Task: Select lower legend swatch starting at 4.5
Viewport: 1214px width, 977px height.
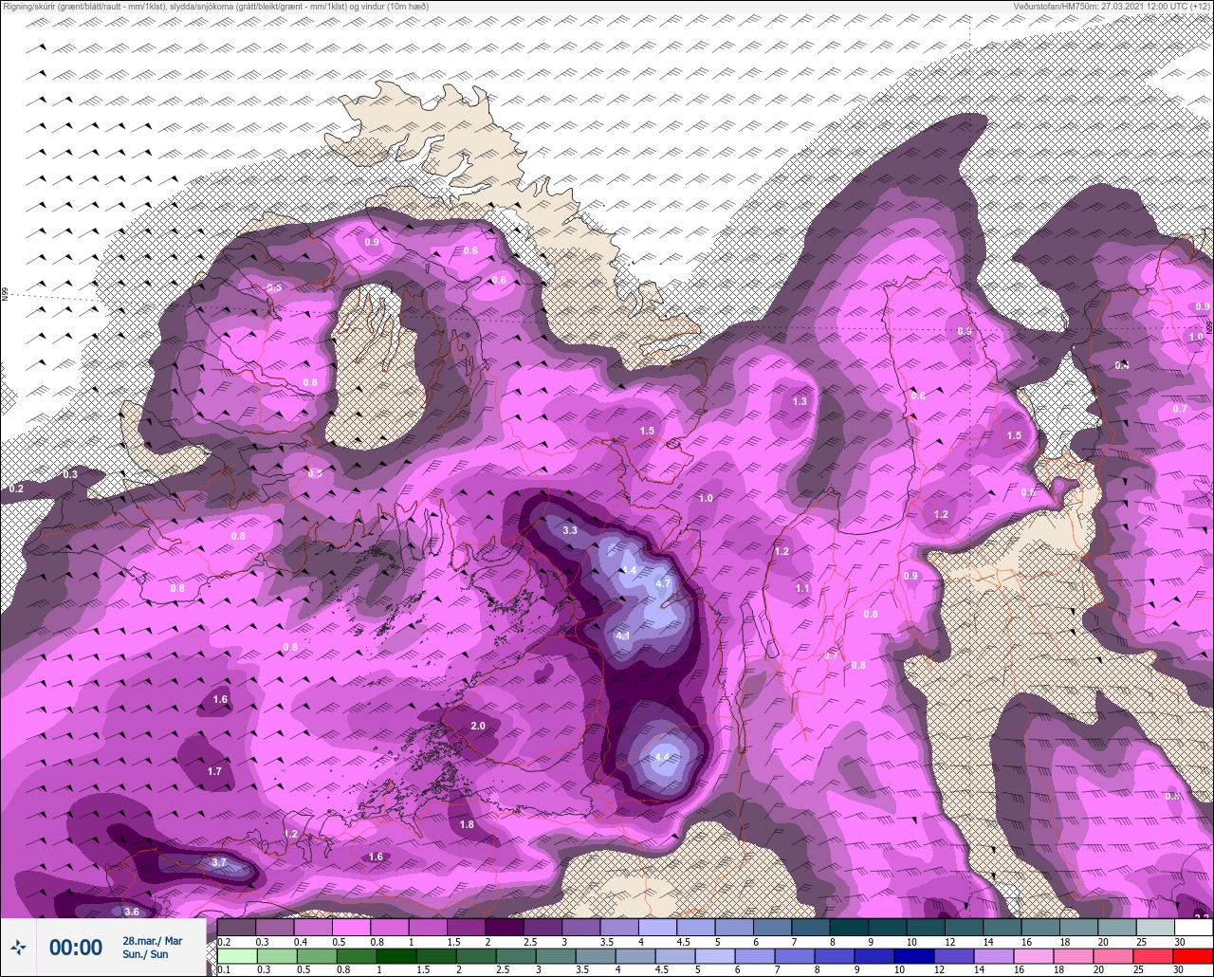Action: click(x=675, y=956)
